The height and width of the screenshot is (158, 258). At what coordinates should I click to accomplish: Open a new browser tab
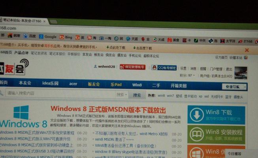pos(53,22)
